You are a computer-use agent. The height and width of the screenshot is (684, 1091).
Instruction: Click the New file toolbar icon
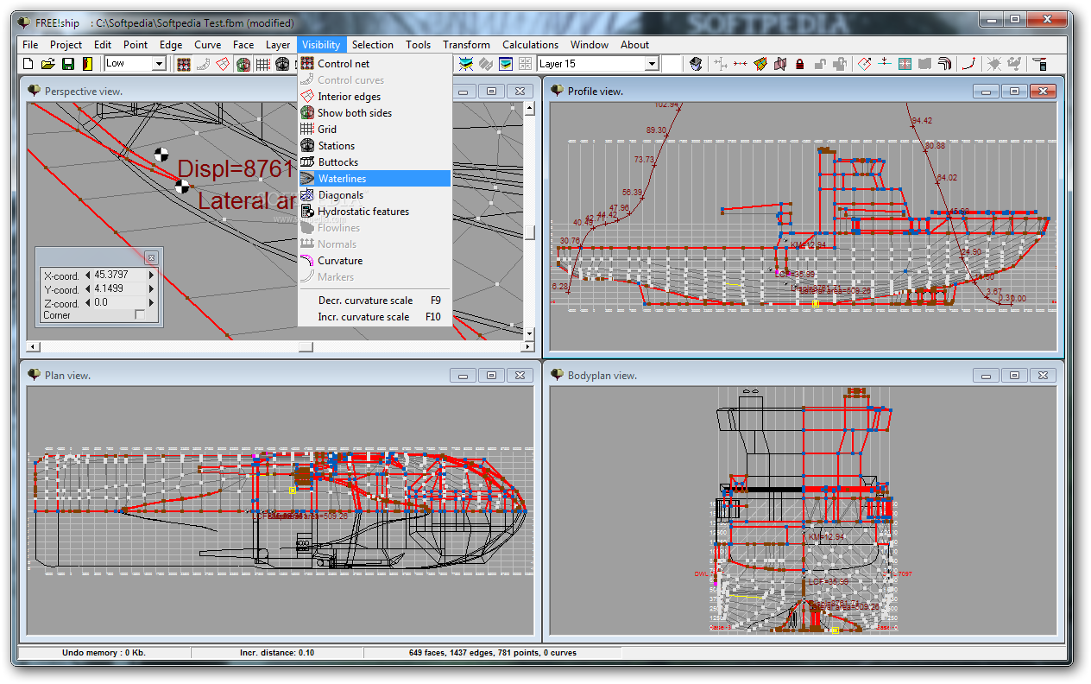[28, 64]
